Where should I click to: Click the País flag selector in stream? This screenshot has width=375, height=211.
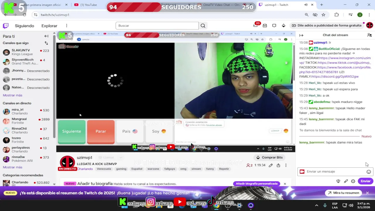[x=130, y=132]
